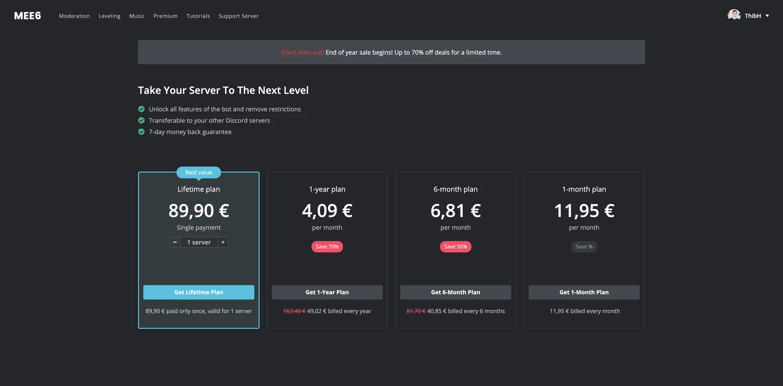Click the Best value tab on Lifetime plan

[199, 172]
